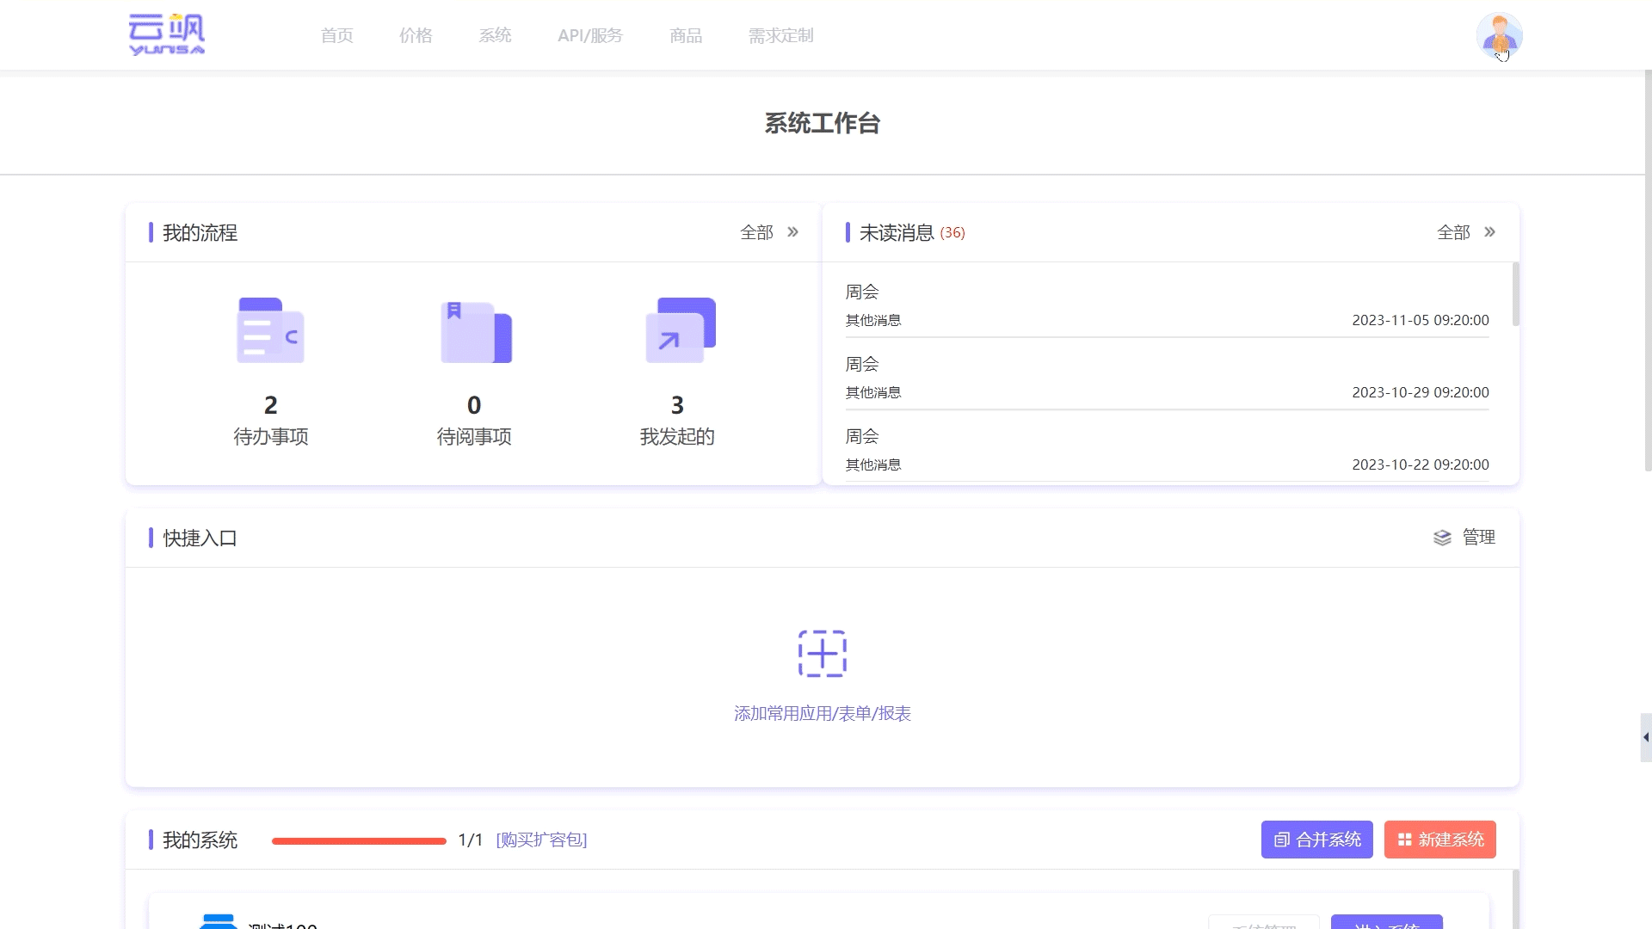Open the 待阅事项 icon

476,331
